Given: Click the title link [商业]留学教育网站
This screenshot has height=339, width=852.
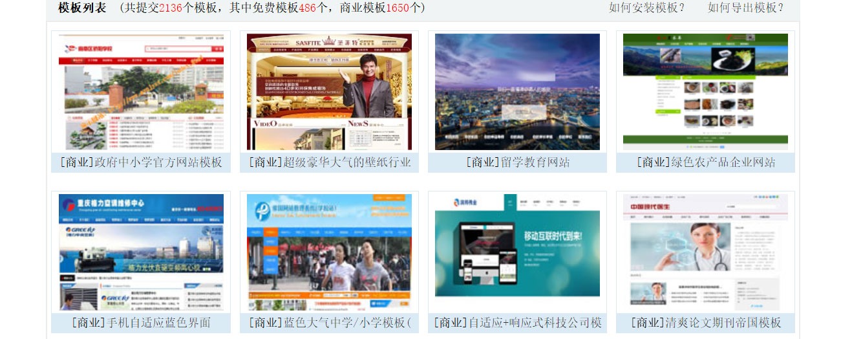Looking at the screenshot, I should [x=517, y=162].
